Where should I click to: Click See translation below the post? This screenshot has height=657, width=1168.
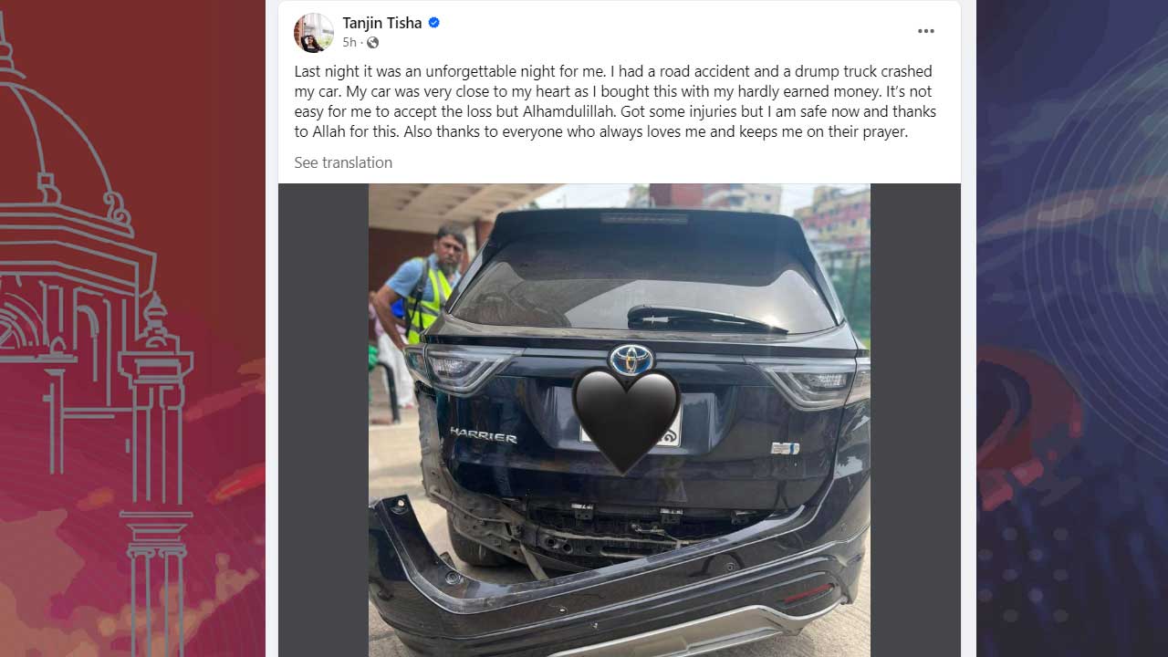343,162
